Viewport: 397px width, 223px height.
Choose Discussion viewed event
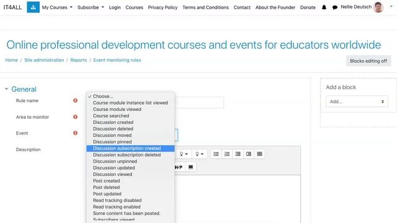130,175
